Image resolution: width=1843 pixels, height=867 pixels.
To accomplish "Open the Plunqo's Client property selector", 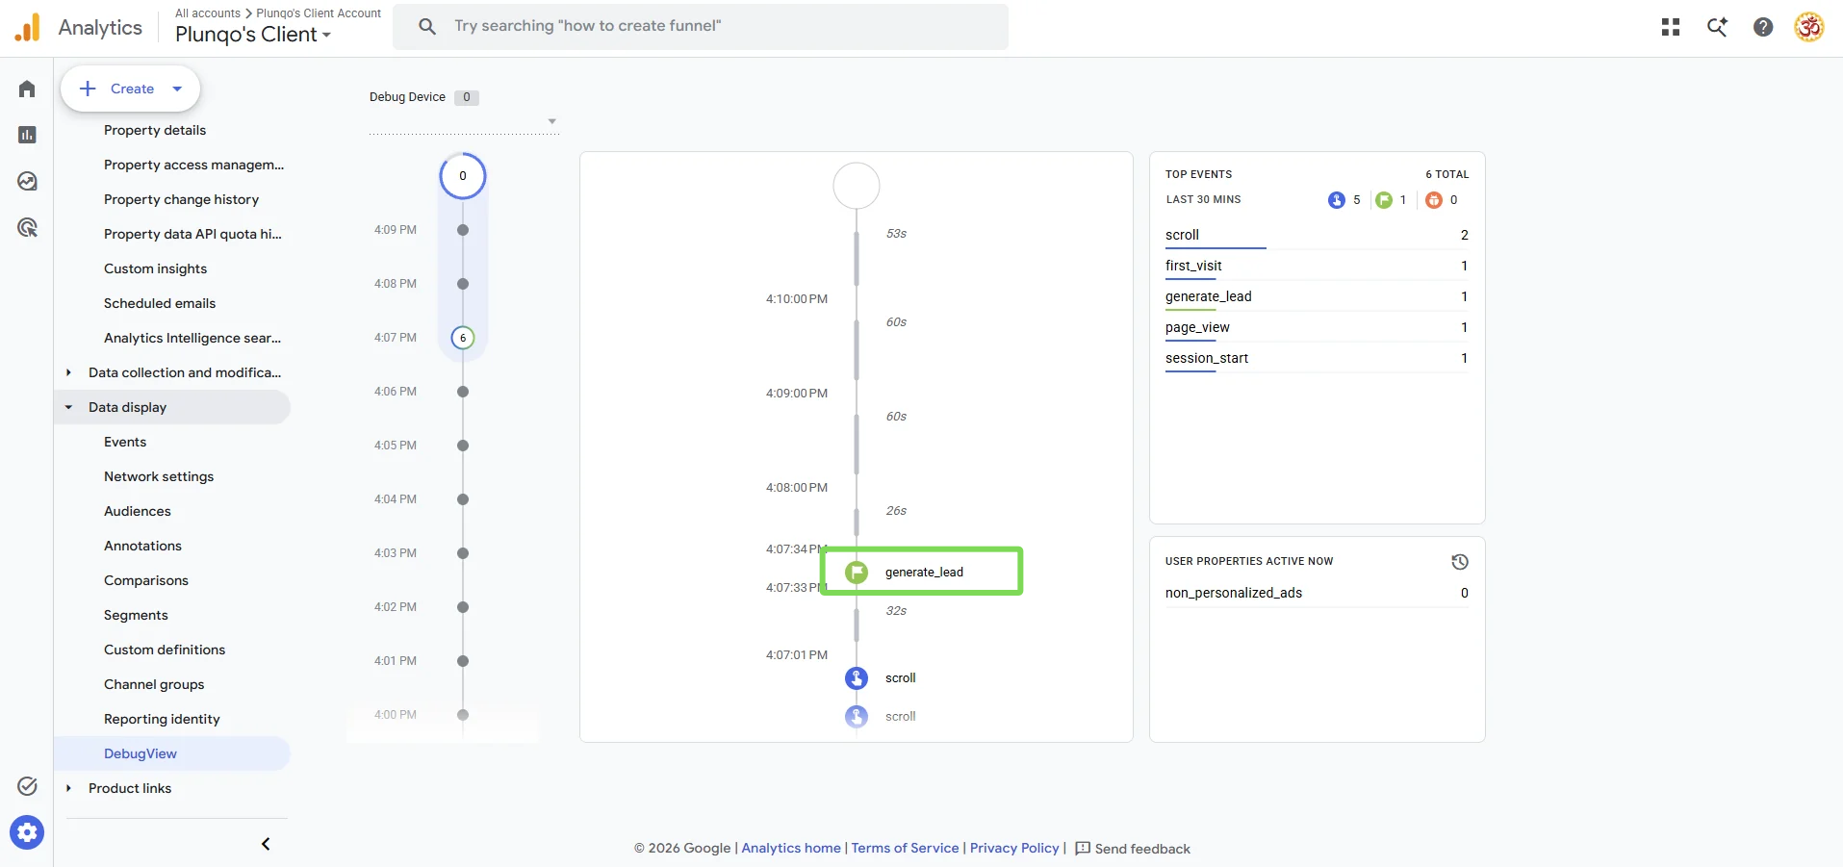I will click(253, 35).
